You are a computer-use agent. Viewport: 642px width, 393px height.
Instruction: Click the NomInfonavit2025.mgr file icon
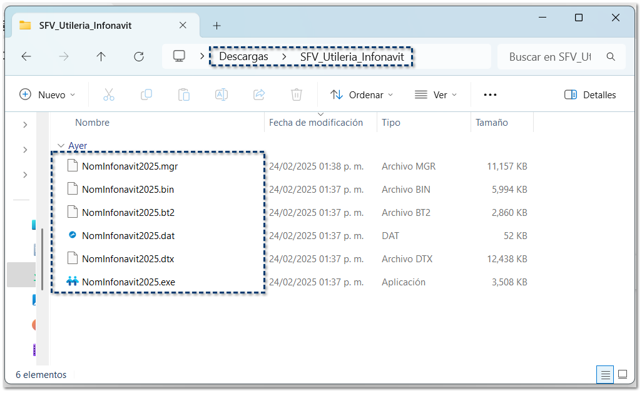click(73, 166)
